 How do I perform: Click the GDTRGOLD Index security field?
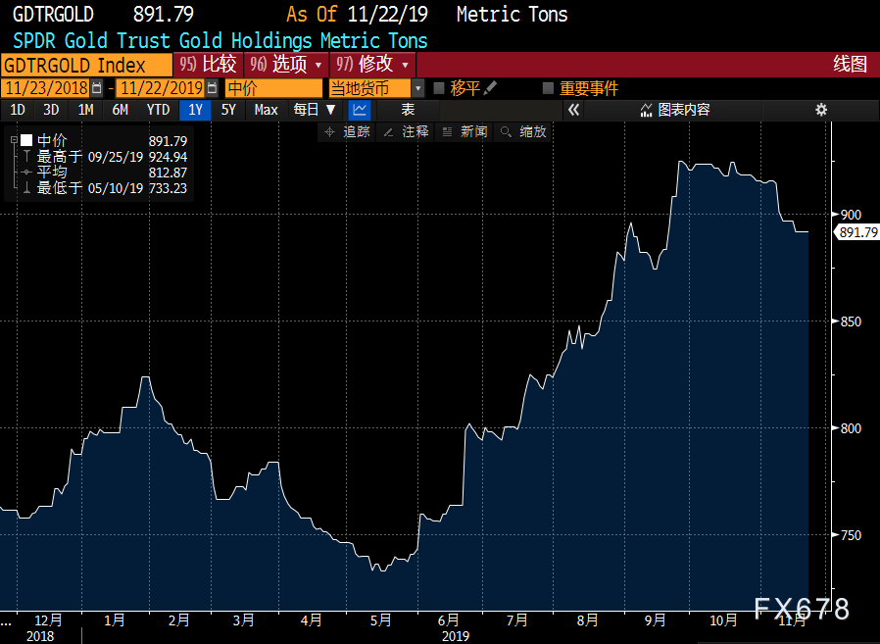[x=86, y=65]
